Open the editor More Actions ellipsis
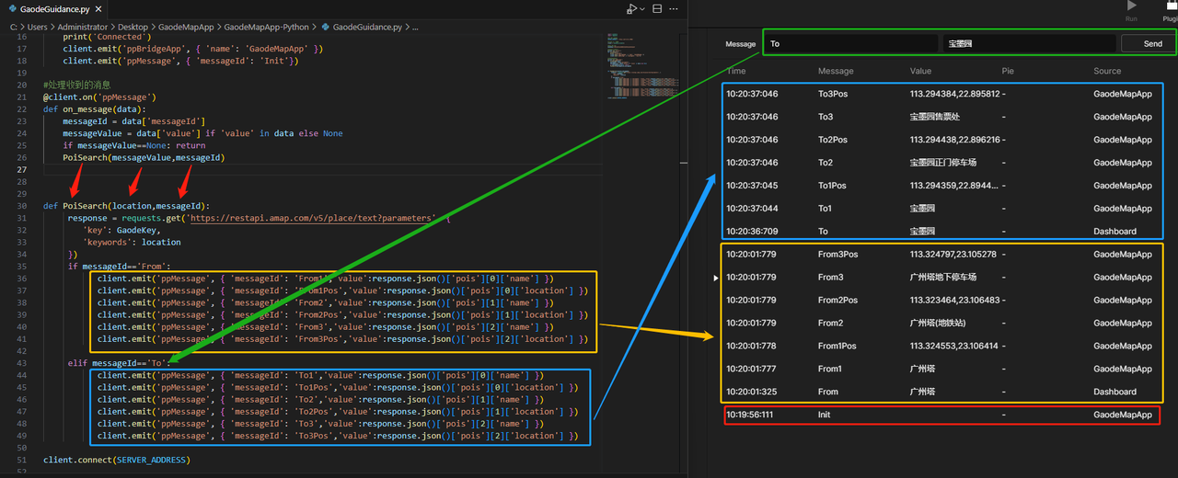Image resolution: width=1178 pixels, height=478 pixels. 675,8
